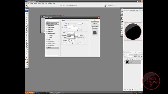The image size is (168, 94).
Task: Click the Adobe Photoshop CS3 taskbar button
Action: pyautogui.click(x=42, y=93)
